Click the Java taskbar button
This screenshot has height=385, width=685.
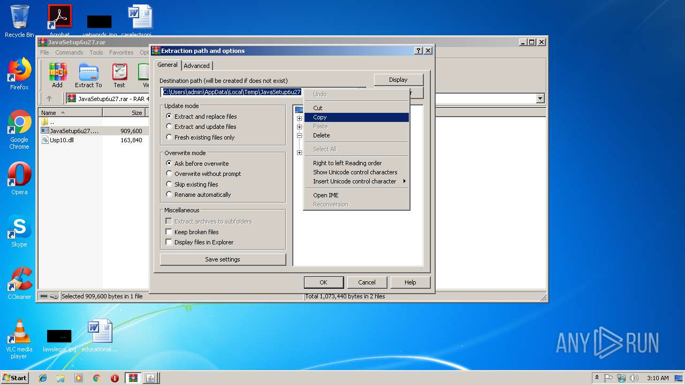click(151, 378)
